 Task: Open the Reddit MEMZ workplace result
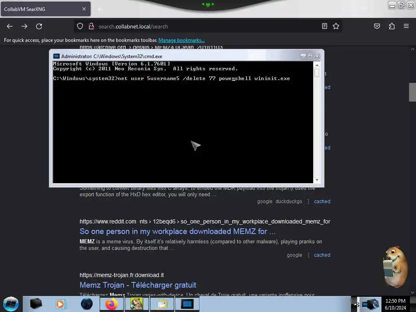click(178, 231)
